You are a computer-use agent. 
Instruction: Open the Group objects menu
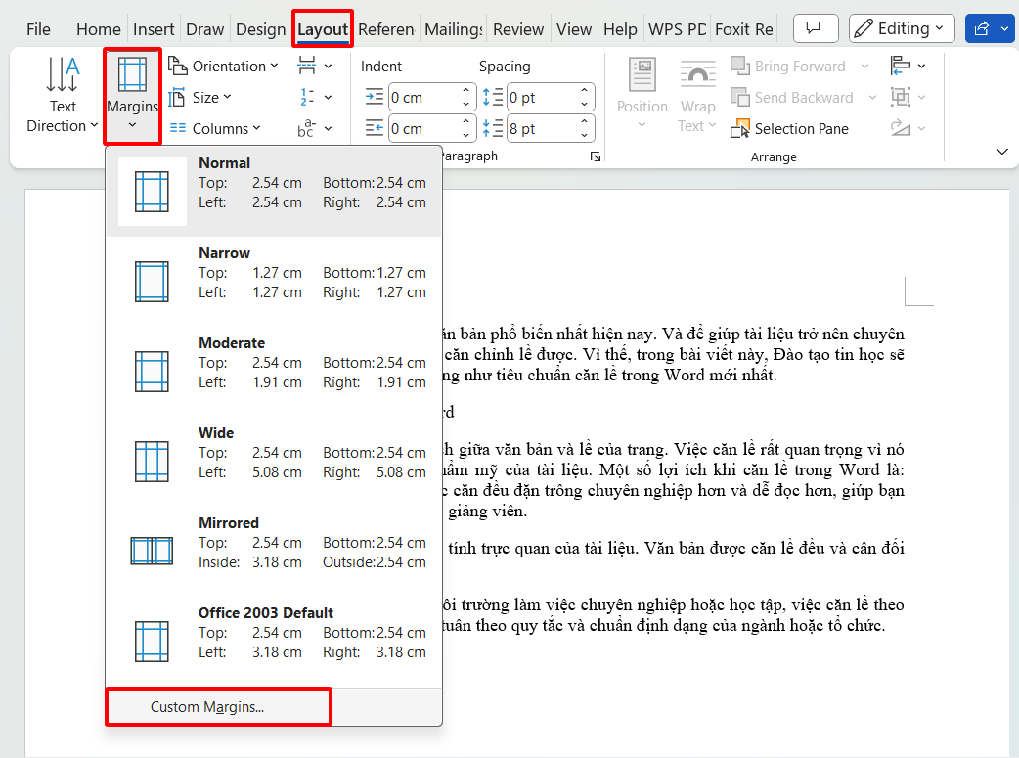click(908, 97)
